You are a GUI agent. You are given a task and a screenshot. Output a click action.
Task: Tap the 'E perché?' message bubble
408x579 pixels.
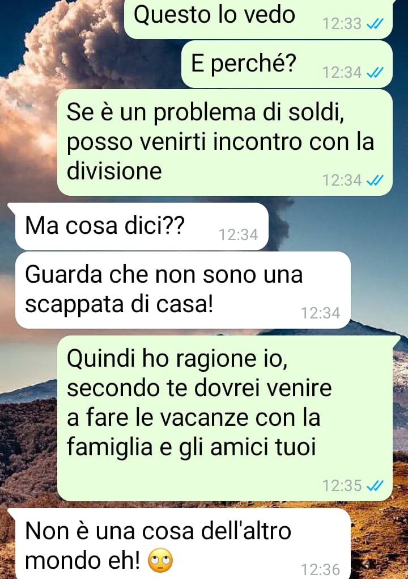point(287,64)
